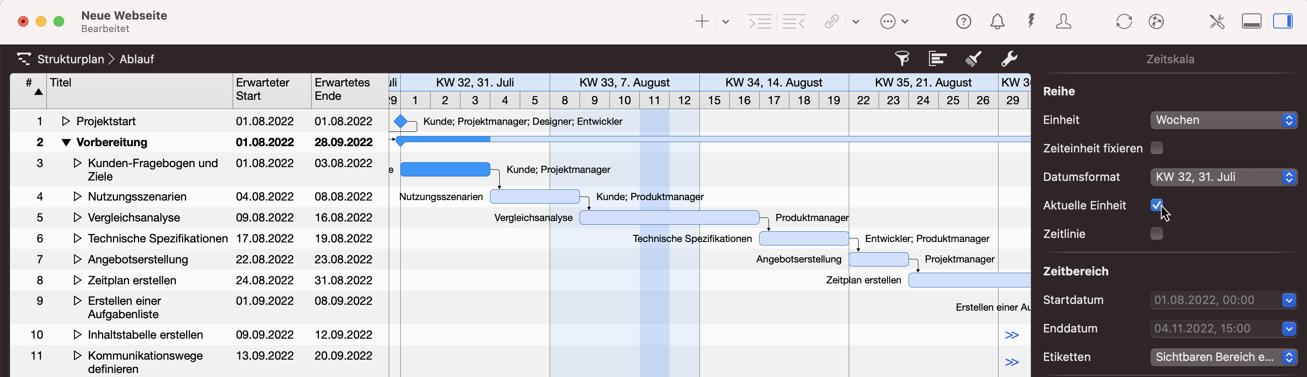Select the Nutzungsszenarien task bar in Gantt
The height and width of the screenshot is (377, 1307).
534,197
